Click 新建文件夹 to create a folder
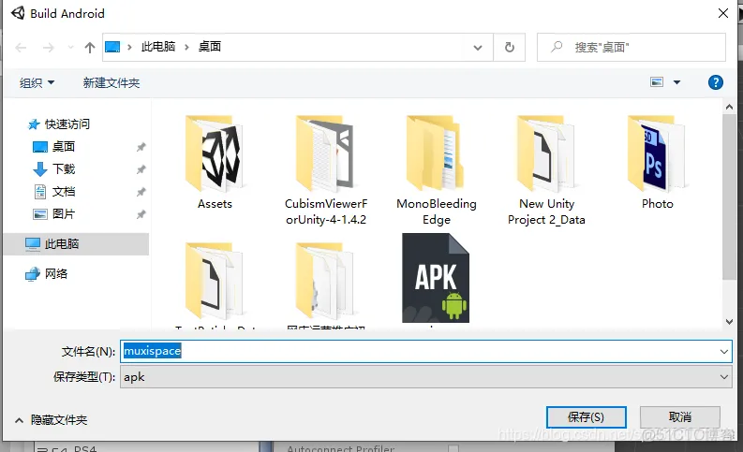743x452 pixels. pos(111,83)
